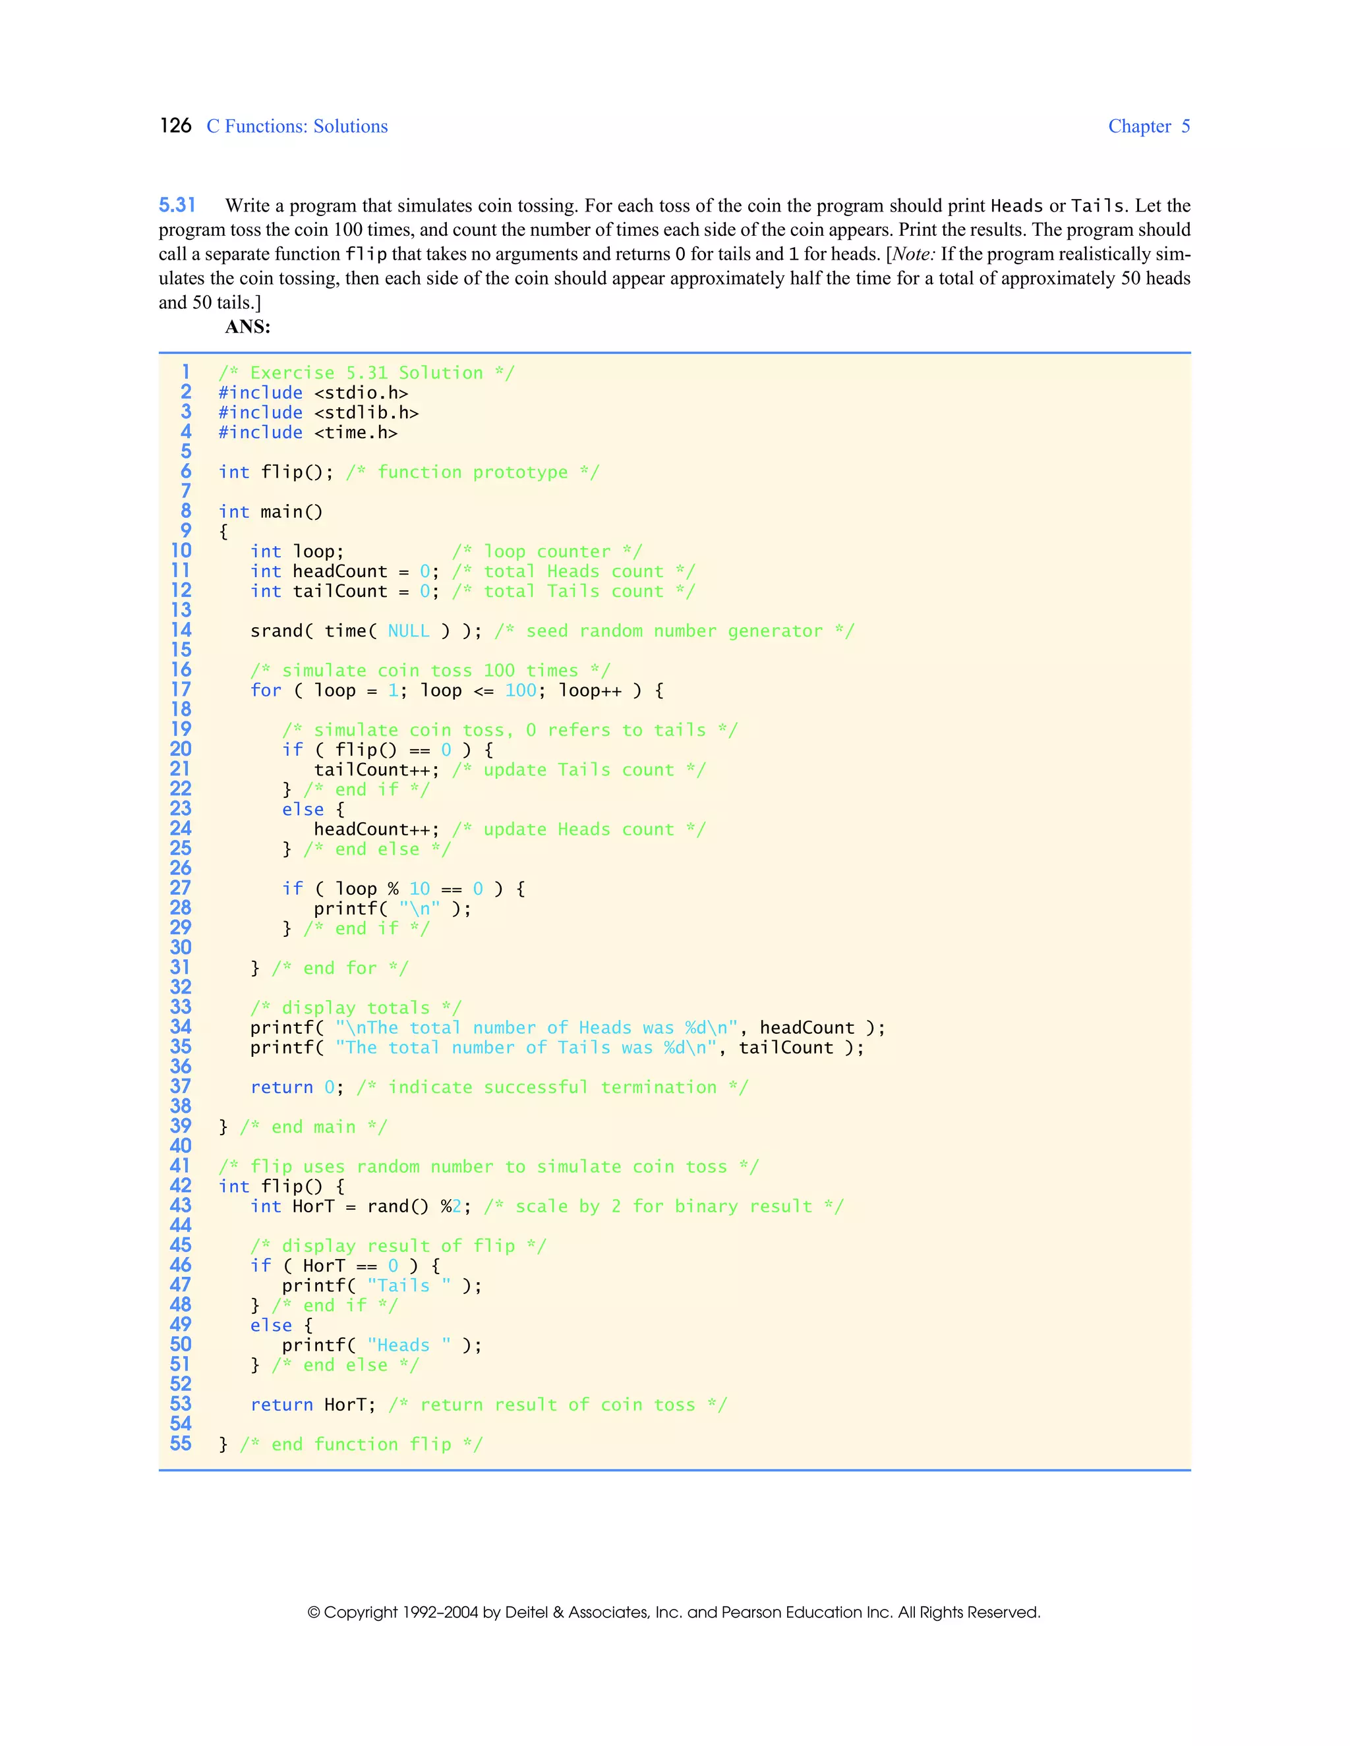1350x1746 pixels.
Task: Click 'simulate coin toss 100 times' comment
Action: coord(430,671)
